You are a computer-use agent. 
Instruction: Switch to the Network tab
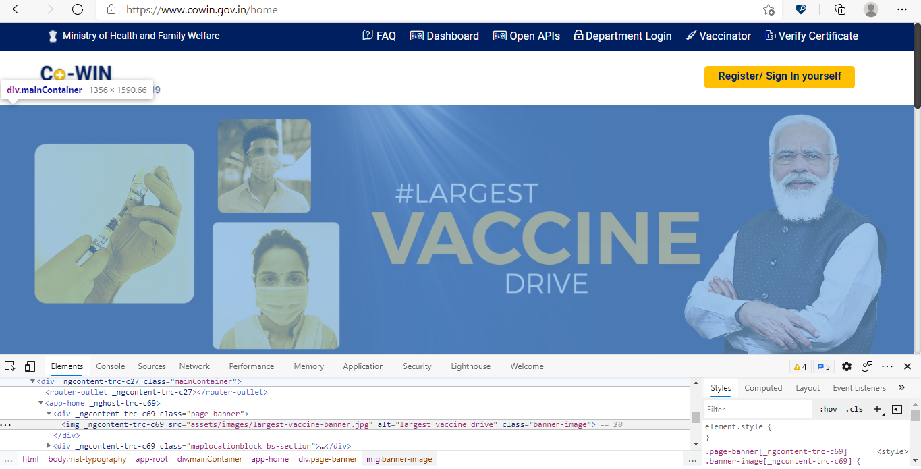tap(194, 366)
